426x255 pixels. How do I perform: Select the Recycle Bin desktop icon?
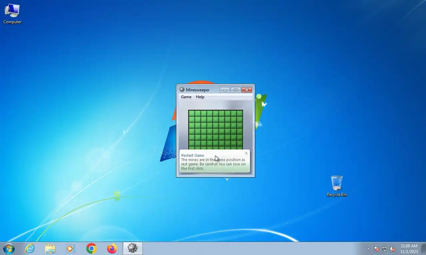point(336,186)
